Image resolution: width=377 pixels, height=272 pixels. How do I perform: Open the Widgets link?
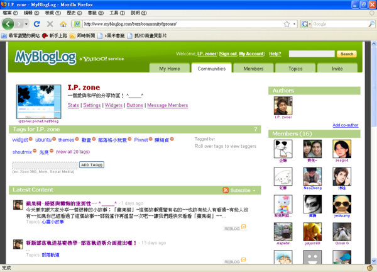(114, 105)
